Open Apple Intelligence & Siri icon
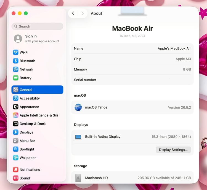 15,115
